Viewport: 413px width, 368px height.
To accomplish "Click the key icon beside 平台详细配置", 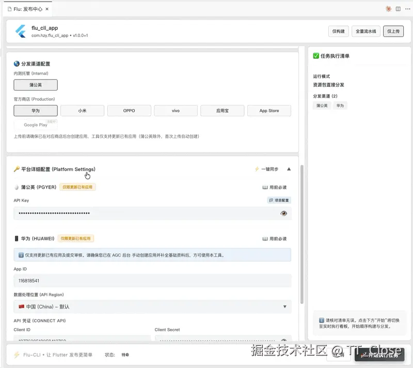I will click(x=17, y=169).
